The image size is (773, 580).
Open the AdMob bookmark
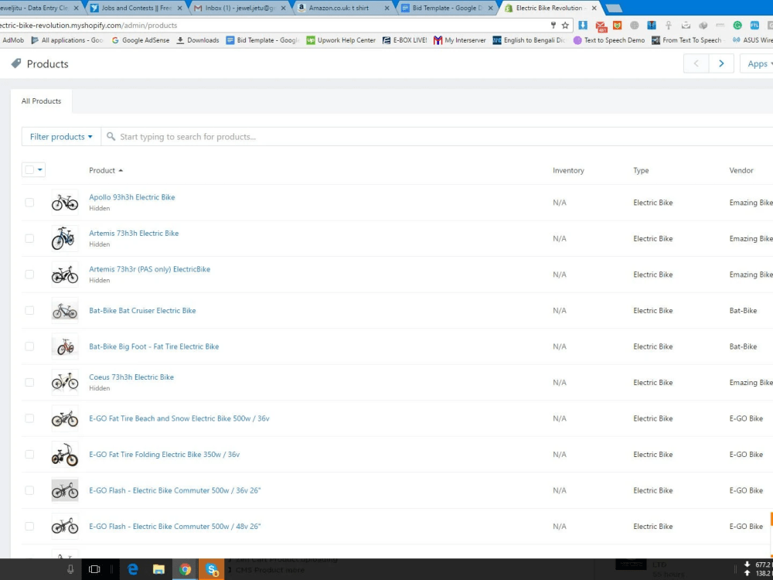tap(12, 40)
